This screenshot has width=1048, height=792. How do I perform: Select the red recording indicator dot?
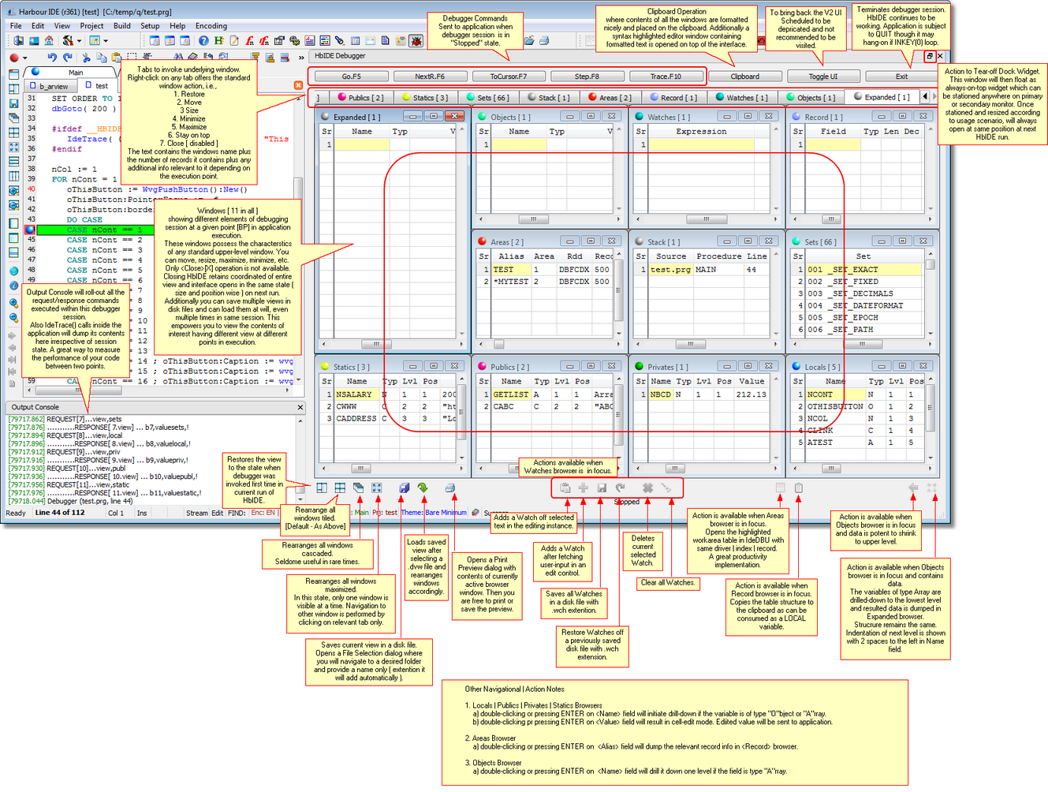pyautogui.click(x=13, y=57)
